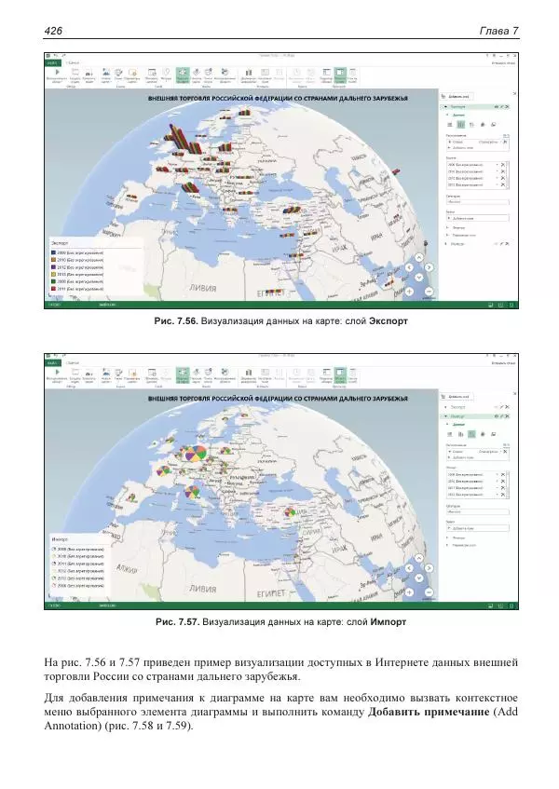The image size is (559, 789).
Task: Open the green File tab in Fig. 7.56
Action: 54,61
